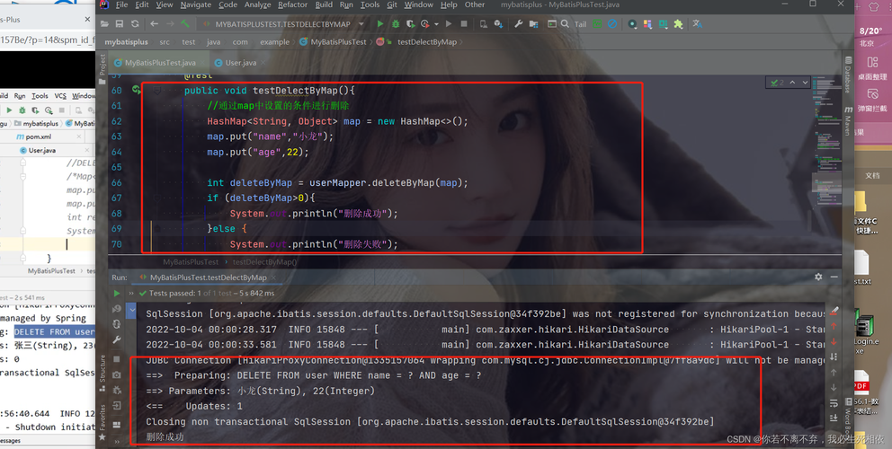Open the run configuration dropdown
The width and height of the screenshot is (892, 449).
[x=361, y=24]
